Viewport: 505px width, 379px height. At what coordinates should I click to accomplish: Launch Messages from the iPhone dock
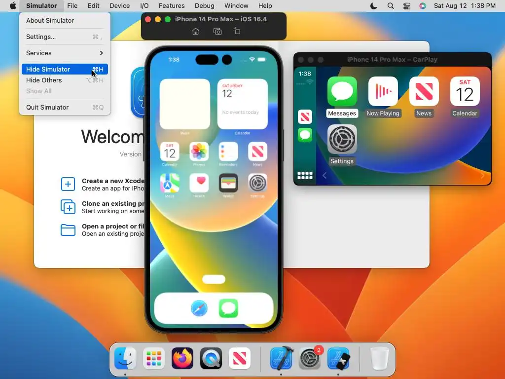228,308
